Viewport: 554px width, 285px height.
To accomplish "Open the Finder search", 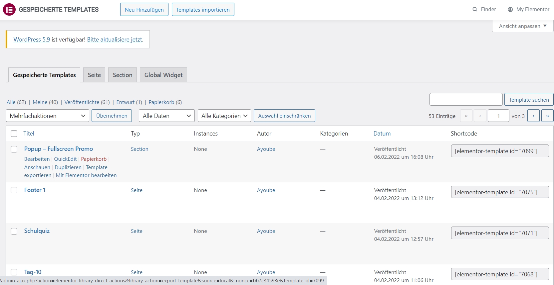I will (x=484, y=9).
